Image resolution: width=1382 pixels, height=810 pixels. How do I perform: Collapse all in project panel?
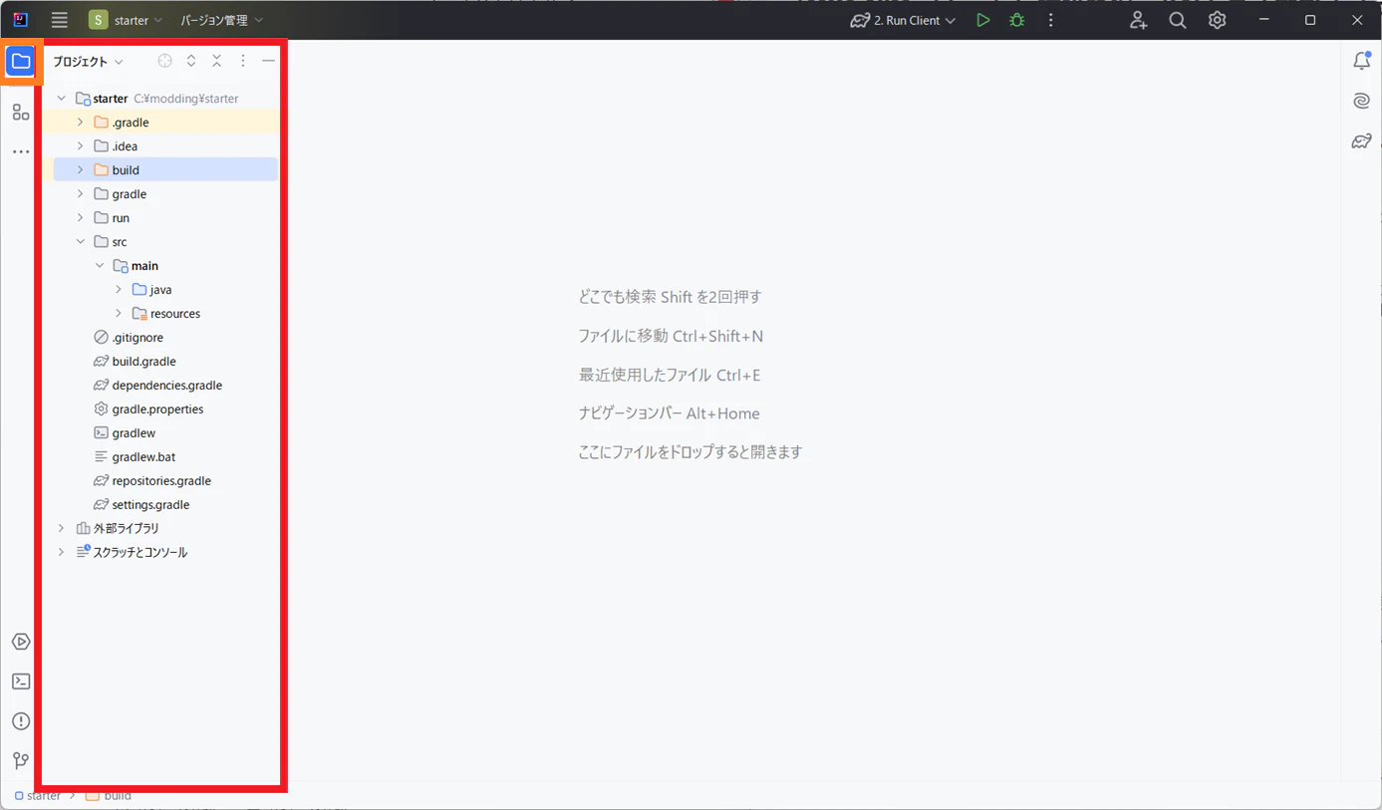click(217, 61)
